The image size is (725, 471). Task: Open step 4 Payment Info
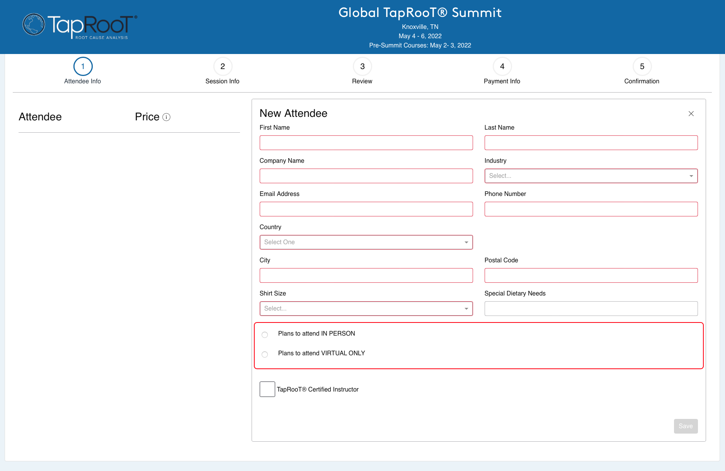pyautogui.click(x=502, y=67)
